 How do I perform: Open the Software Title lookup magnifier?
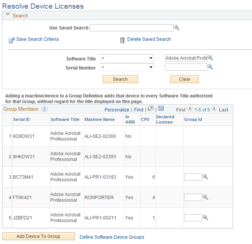click(x=210, y=58)
